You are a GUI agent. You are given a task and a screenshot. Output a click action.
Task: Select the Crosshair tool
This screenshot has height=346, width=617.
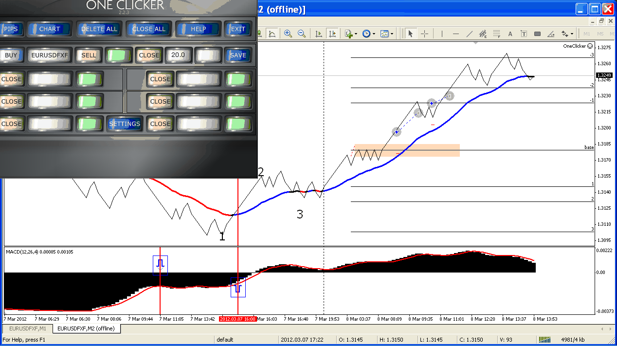click(424, 34)
